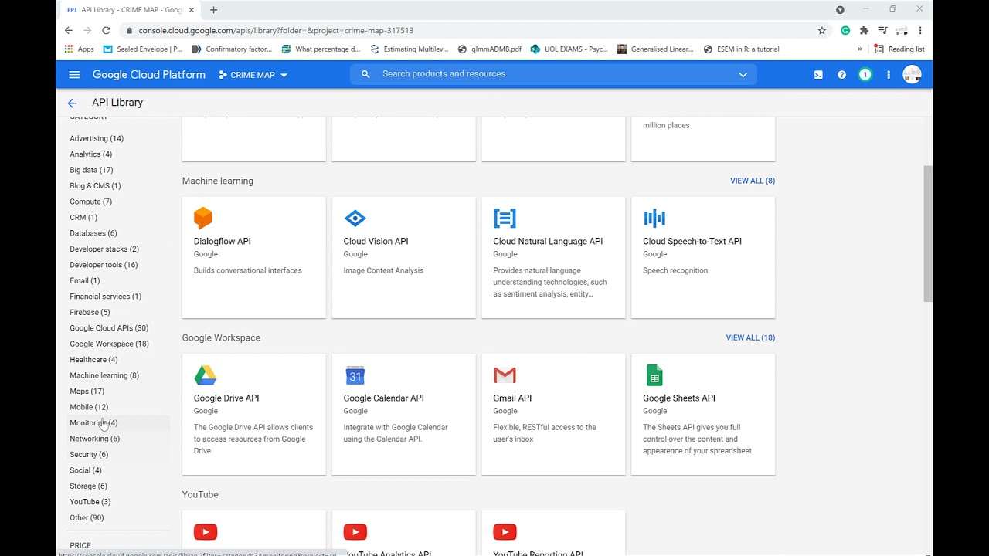Filter by Healthcare (4) category
Image resolution: width=989 pixels, height=556 pixels.
click(x=93, y=360)
